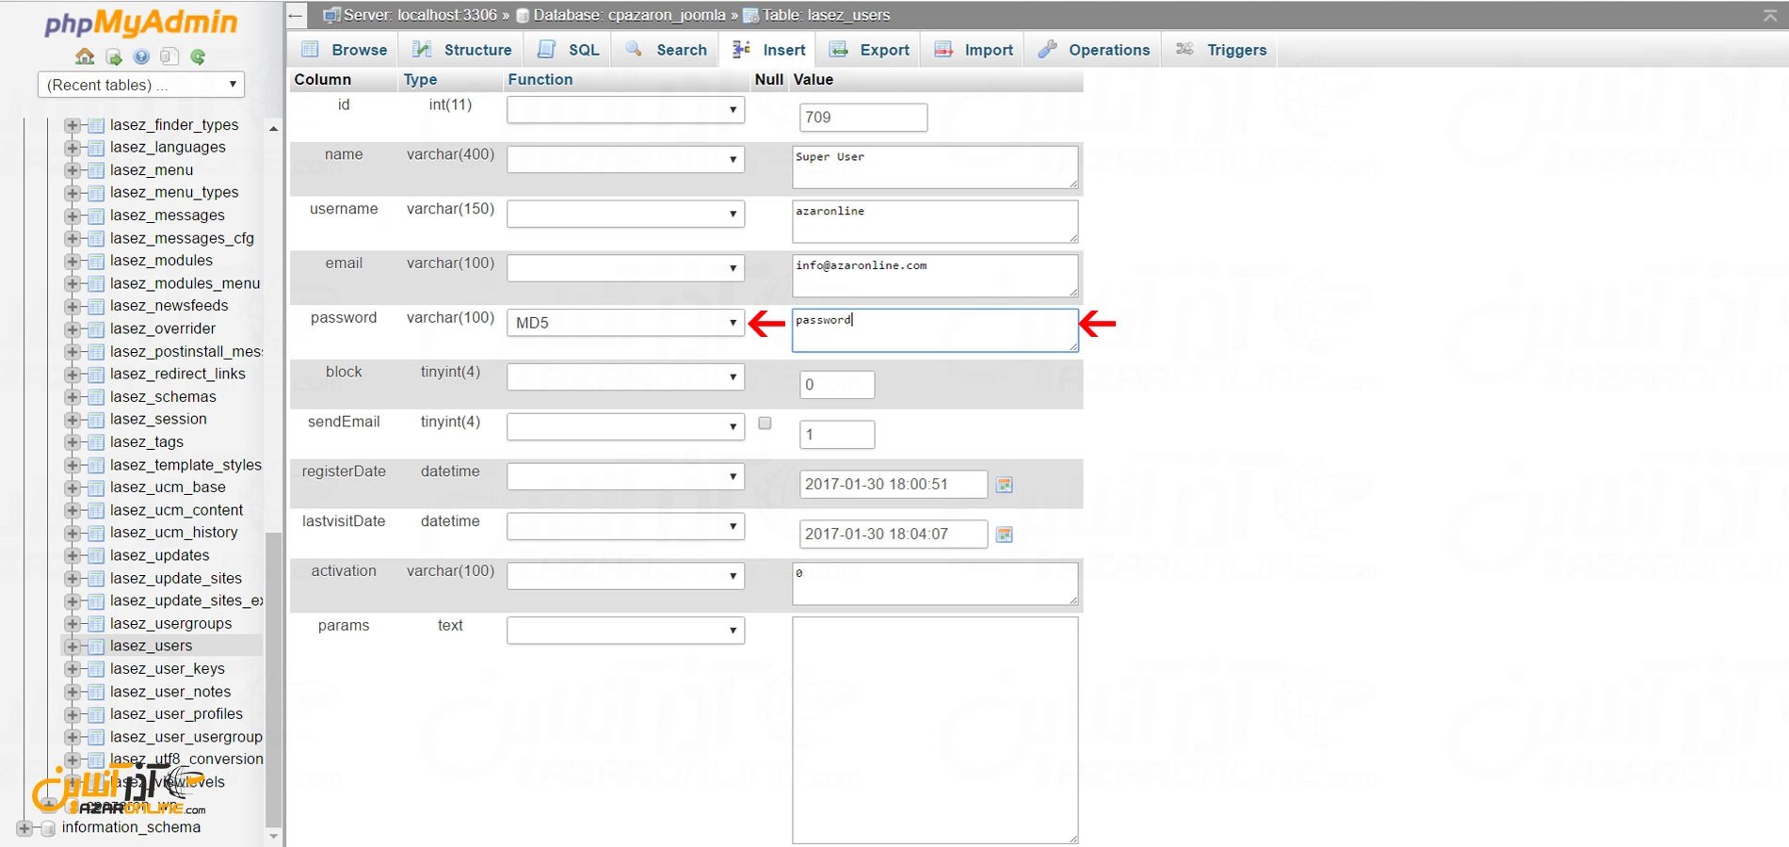Image resolution: width=1789 pixels, height=847 pixels.
Task: Click the lasez_users table icon in the sidebar
Action: tap(97, 646)
